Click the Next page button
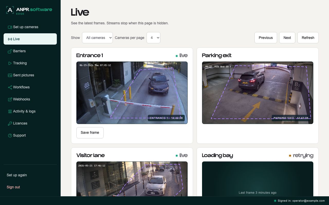329x205 pixels. click(x=287, y=38)
